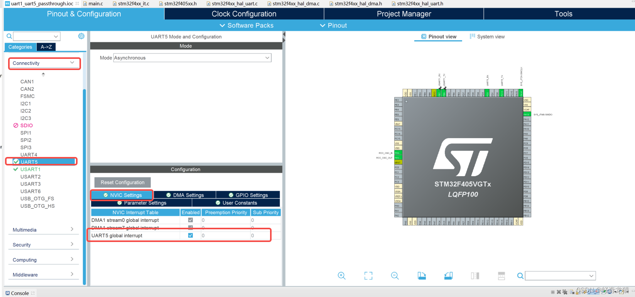The width and height of the screenshot is (635, 297).
Task: Toggle DMA1 stream7 global interrupt checkbox
Action: 190,228
